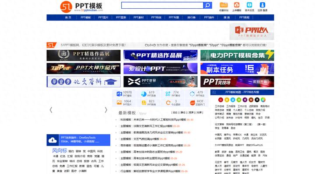Open the AI时代人工智能科技风ppt模板 link
Image resolution: width=315 pixels, height=174 pixels.
(x=160, y=120)
